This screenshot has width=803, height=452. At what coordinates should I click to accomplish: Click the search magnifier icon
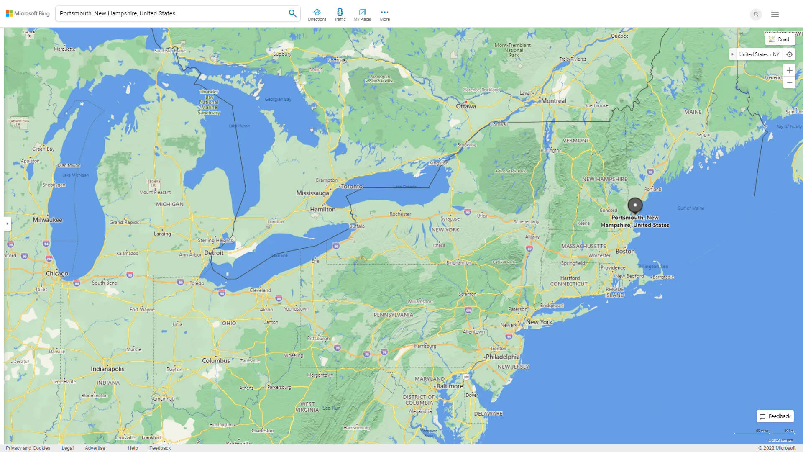click(292, 13)
